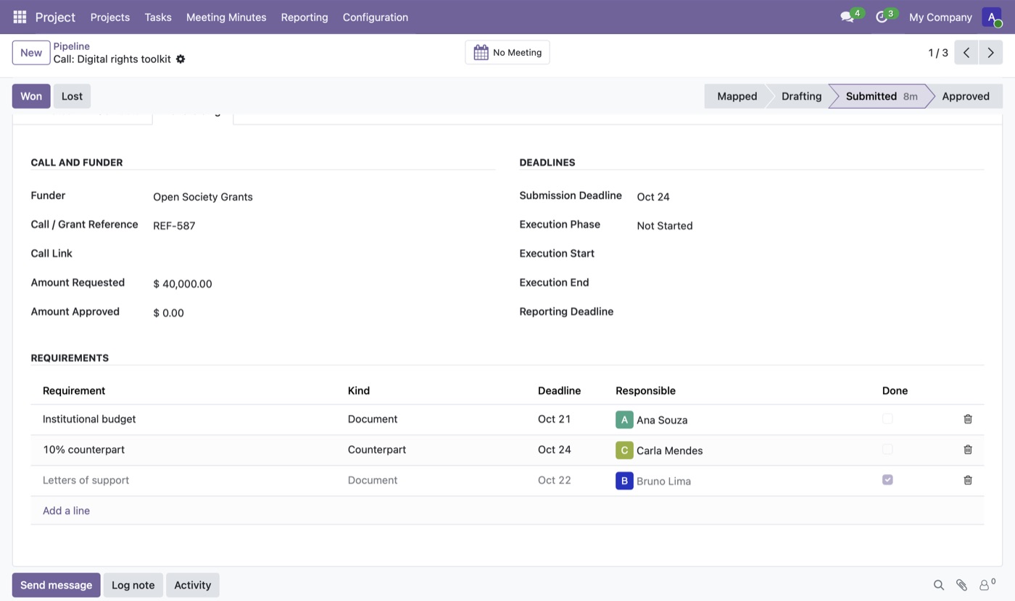The image size is (1015, 601).
Task: Add a line to requirements
Action: (x=66, y=510)
